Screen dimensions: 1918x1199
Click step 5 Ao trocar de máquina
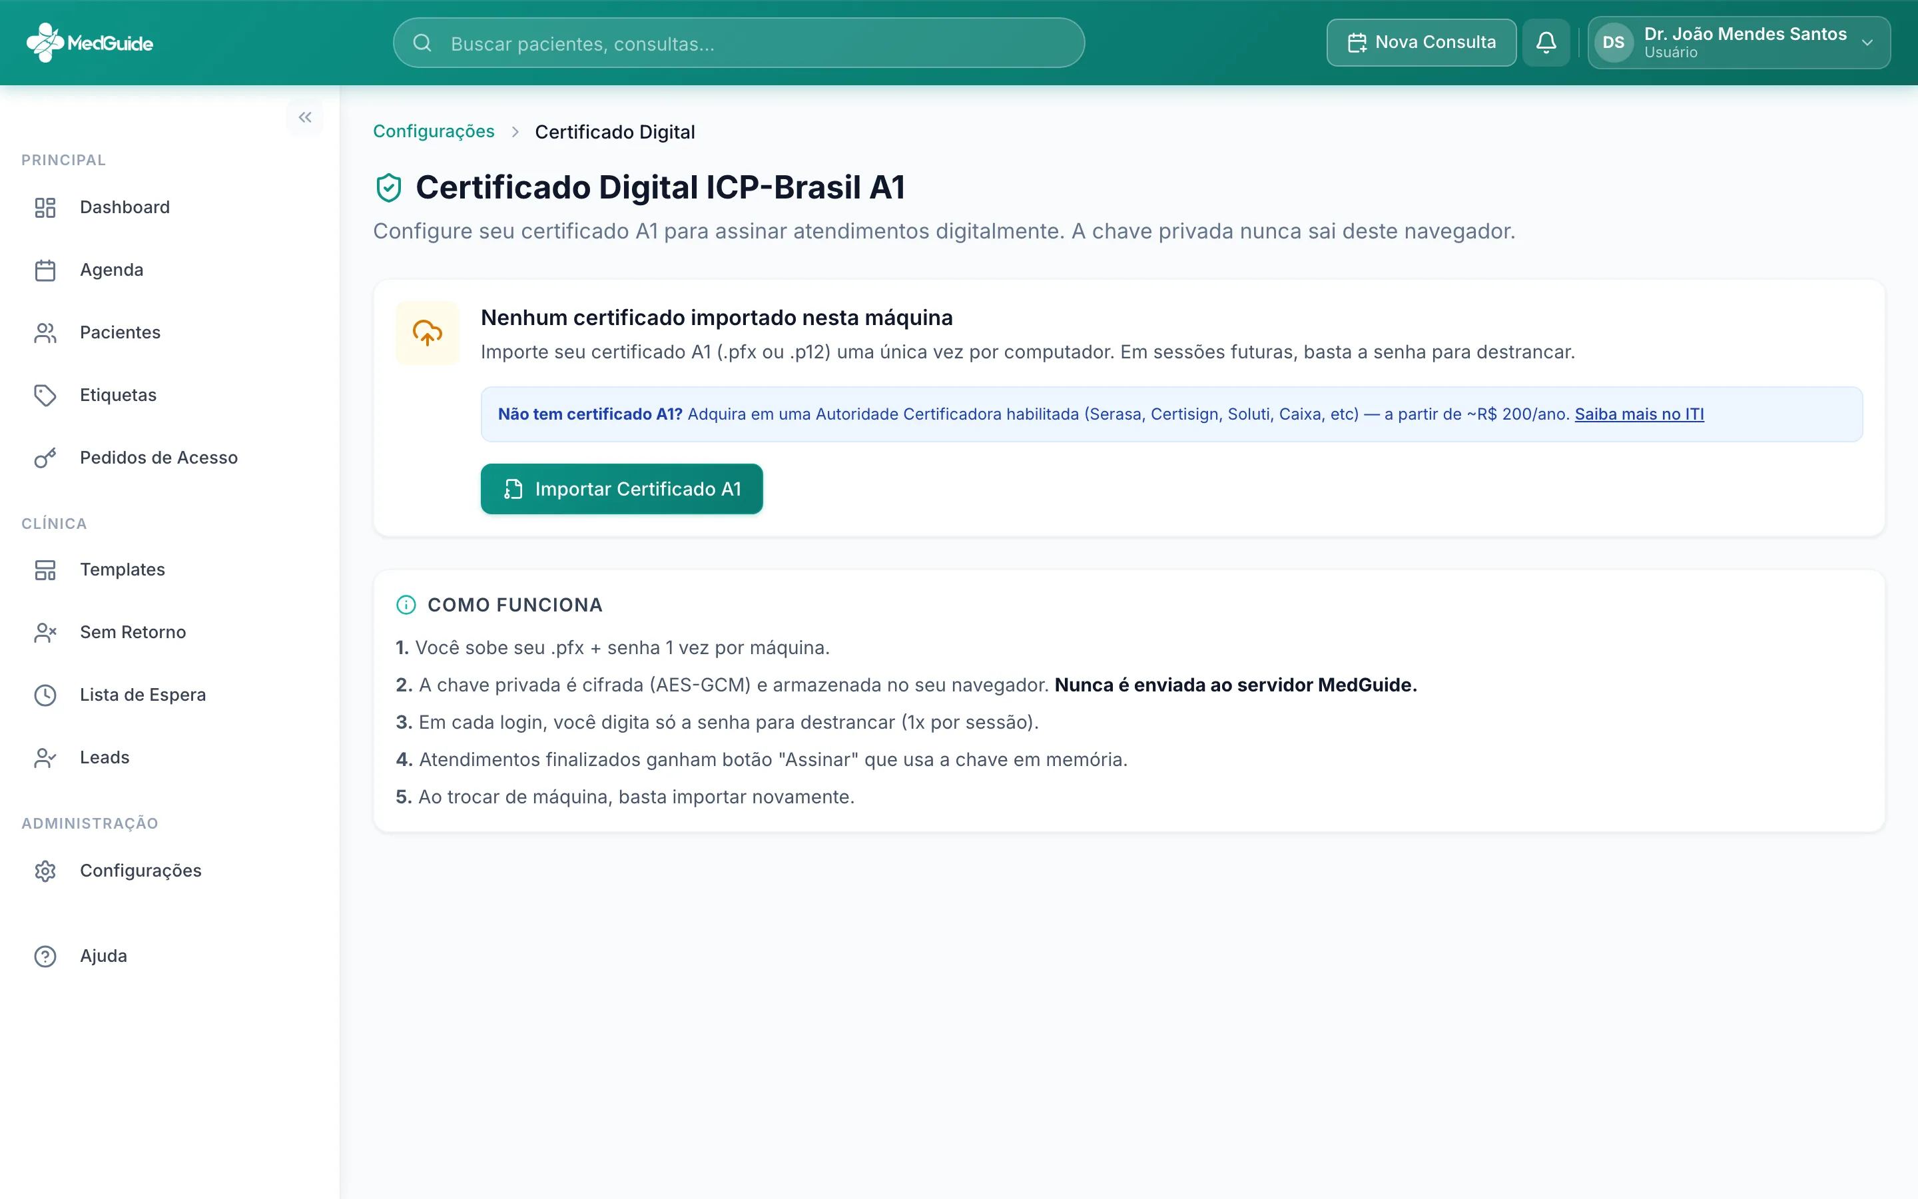(625, 797)
